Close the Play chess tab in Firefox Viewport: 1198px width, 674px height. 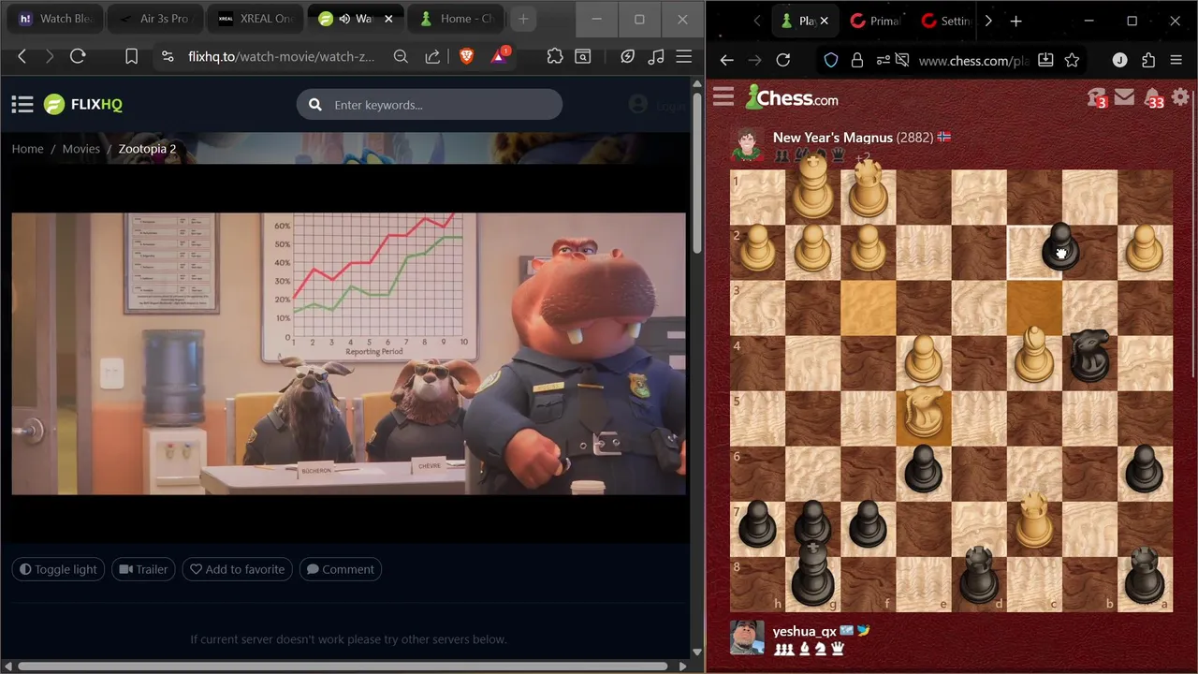coord(824,21)
